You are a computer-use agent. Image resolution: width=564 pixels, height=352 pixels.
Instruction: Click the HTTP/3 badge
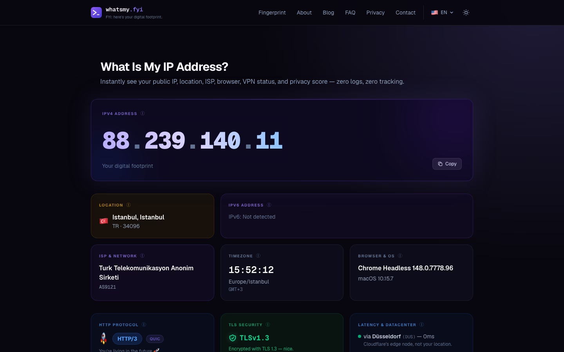click(127, 339)
